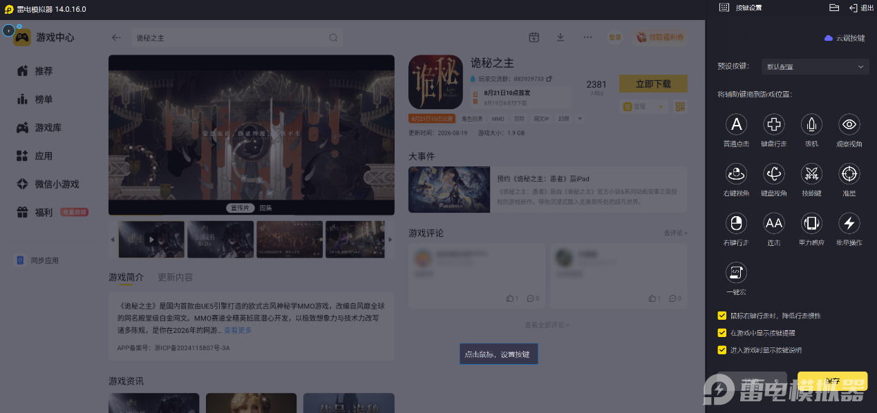
Task: Select the 键盘行走 D-pad key tool
Action: pyautogui.click(x=774, y=125)
